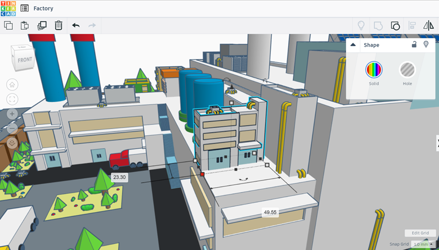Activate the Mirror flip tool

point(429,25)
